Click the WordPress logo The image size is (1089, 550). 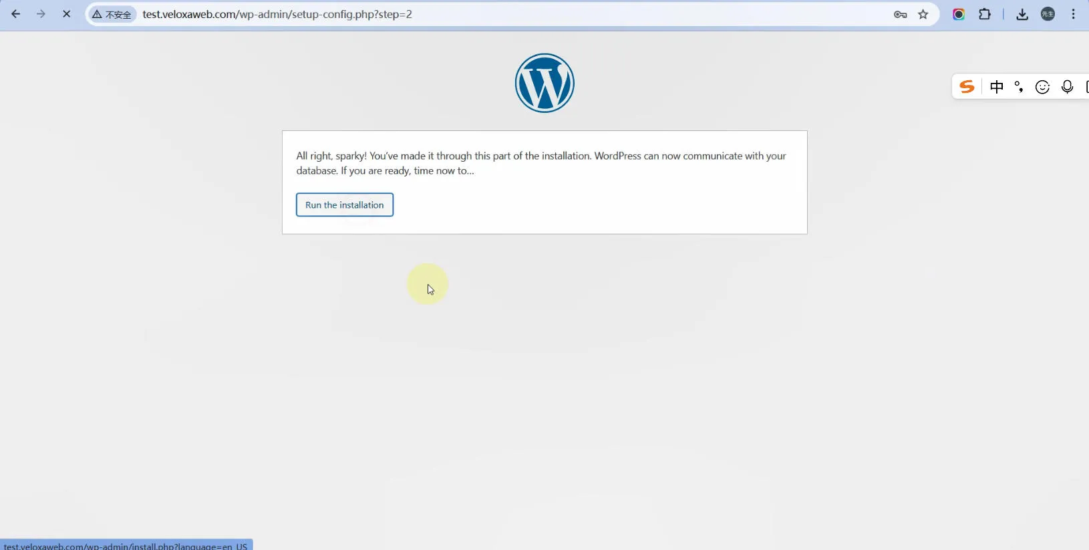[544, 83]
